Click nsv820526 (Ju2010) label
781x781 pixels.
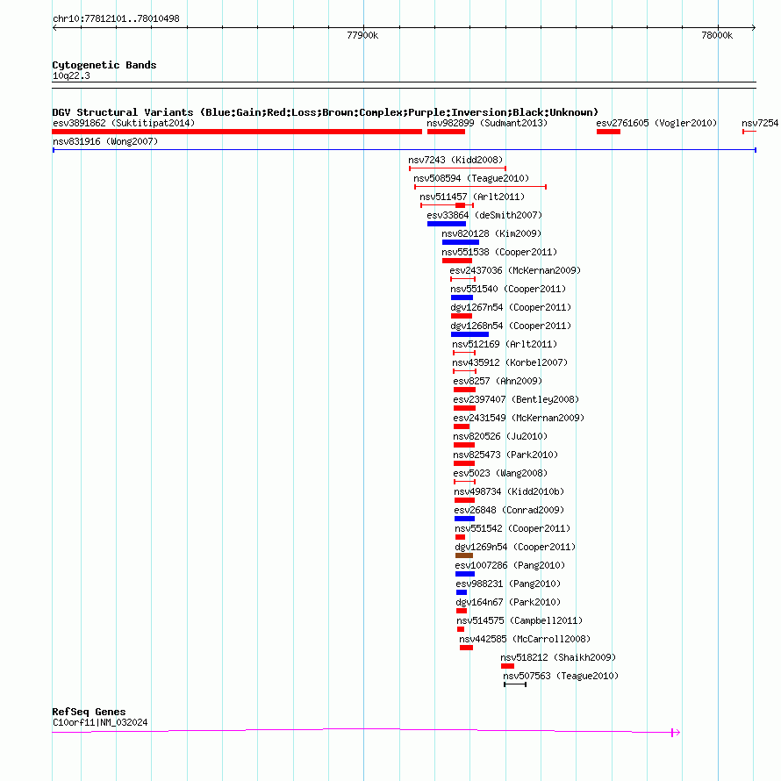[x=500, y=436]
